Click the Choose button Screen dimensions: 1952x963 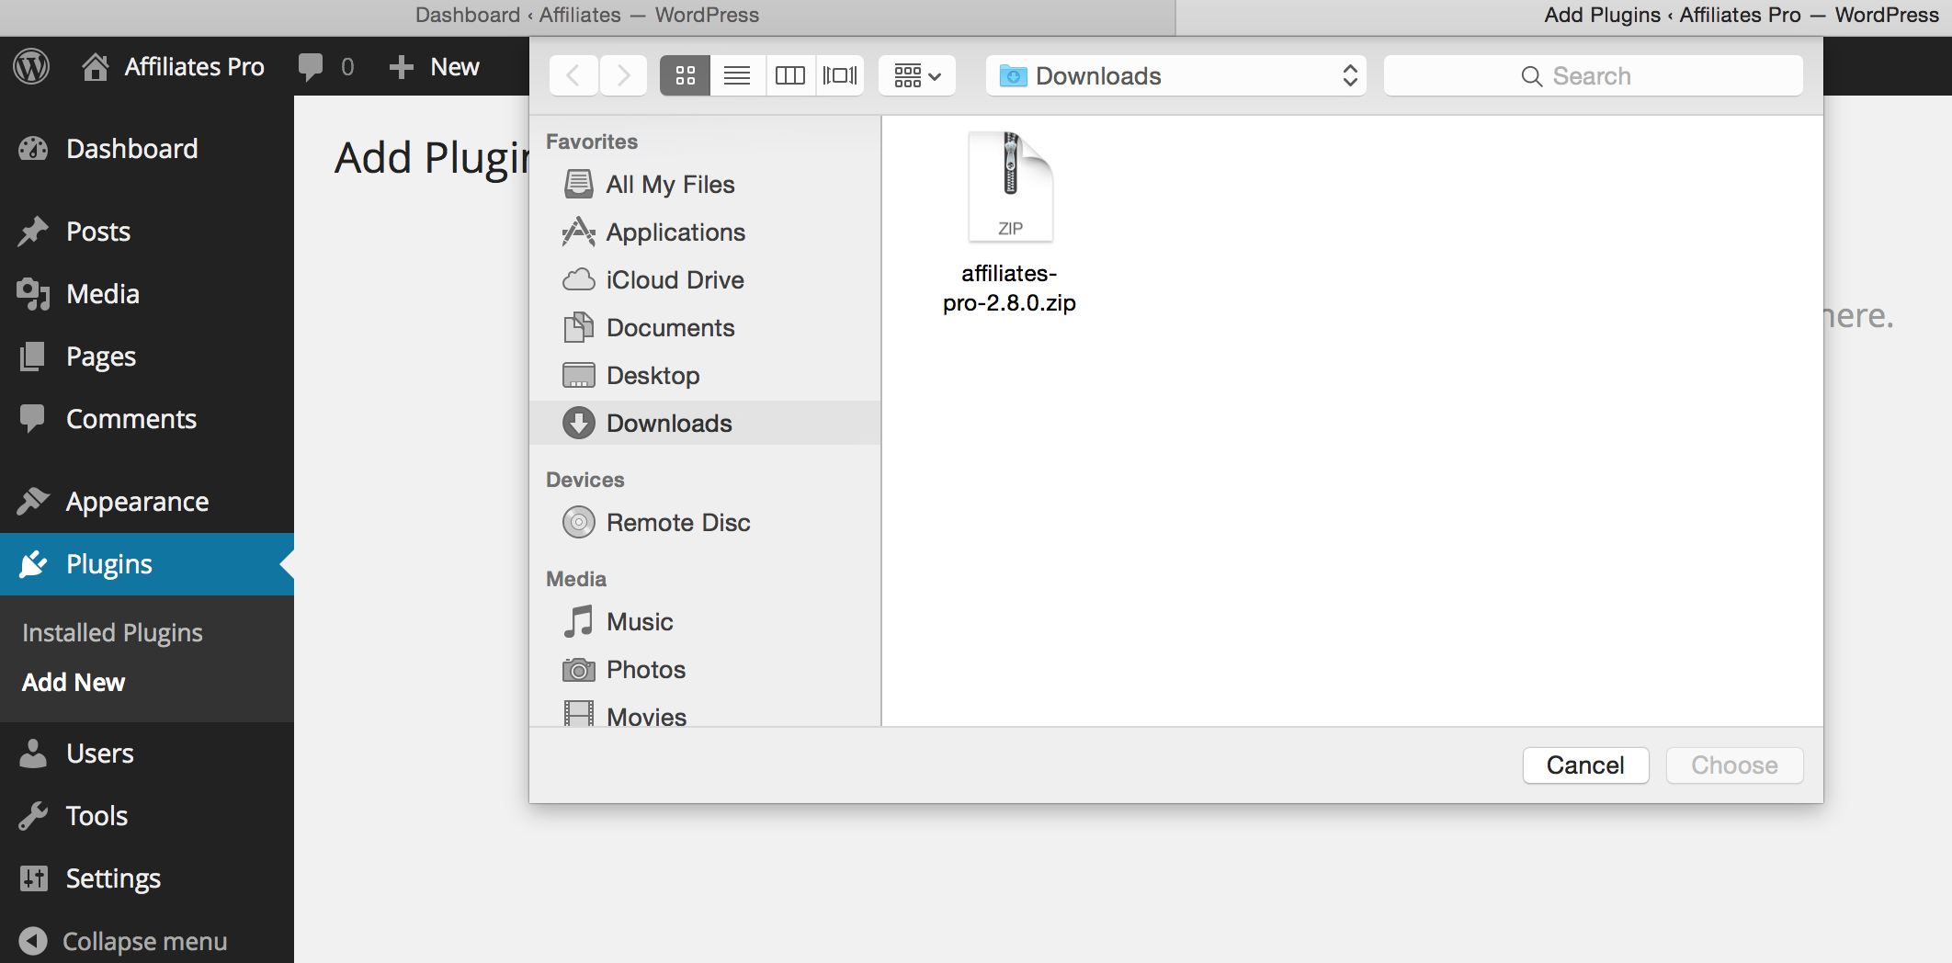pos(1734,765)
